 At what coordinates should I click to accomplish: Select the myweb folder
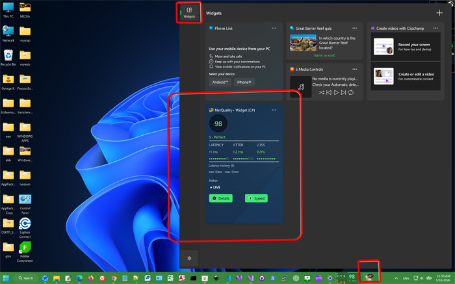click(25, 58)
